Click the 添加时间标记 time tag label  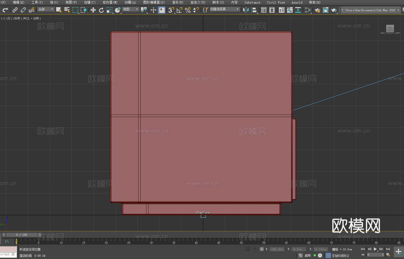[340, 256]
